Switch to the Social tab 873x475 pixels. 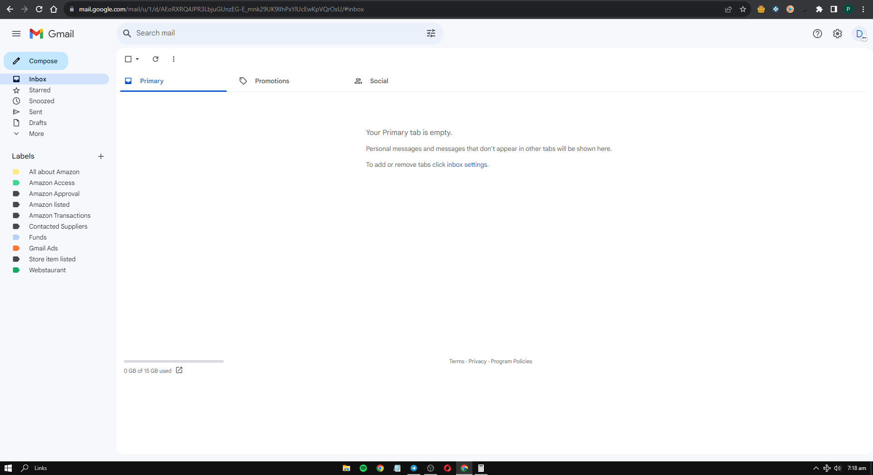pyautogui.click(x=403, y=81)
